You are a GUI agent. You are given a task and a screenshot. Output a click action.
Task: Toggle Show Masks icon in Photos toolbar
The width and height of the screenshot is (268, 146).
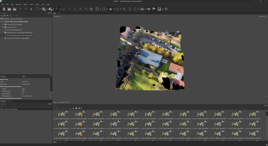pos(73,108)
